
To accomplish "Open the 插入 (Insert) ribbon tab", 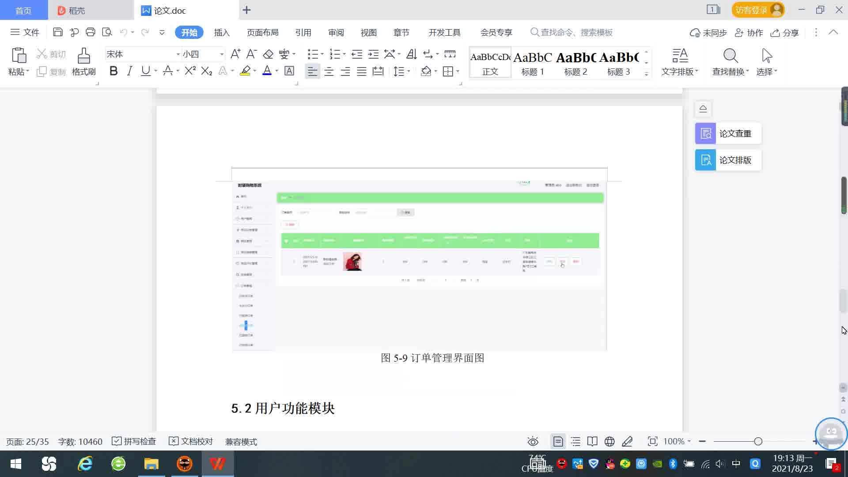I will coord(222,33).
